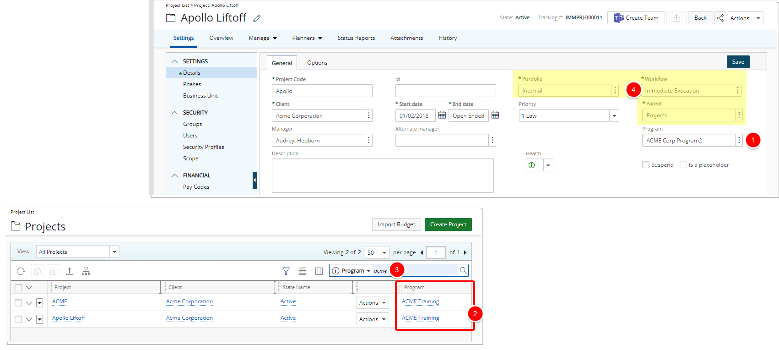Open the Parent field lookup ellipsis
The width and height of the screenshot is (779, 350).
739,115
